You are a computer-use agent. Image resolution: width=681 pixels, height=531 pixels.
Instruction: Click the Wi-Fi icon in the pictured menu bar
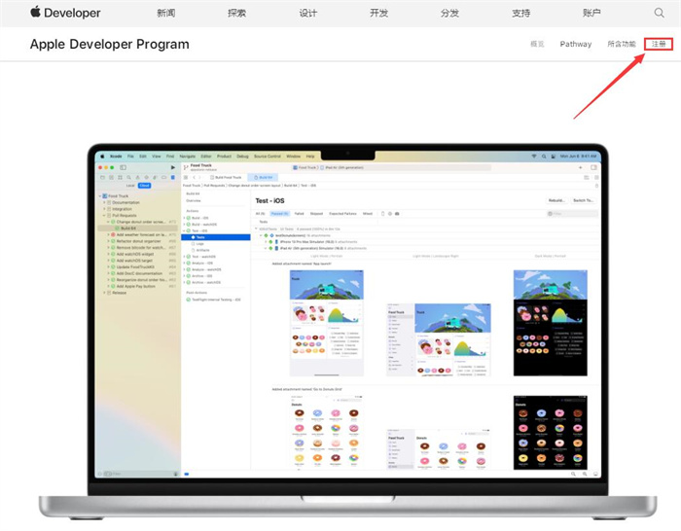coord(534,157)
